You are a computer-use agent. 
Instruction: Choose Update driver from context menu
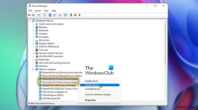(x=100, y=81)
